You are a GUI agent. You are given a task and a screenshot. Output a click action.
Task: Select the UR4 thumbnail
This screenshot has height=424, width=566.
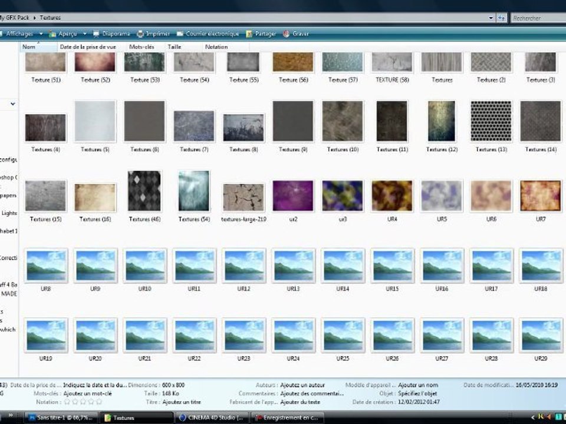pos(392,196)
